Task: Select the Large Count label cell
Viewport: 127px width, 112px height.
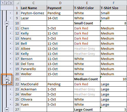Action: pos(87,109)
